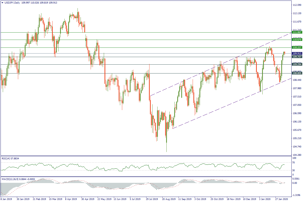
Task: Click the 20 Aug 2019 date label
Action: click(x=169, y=199)
